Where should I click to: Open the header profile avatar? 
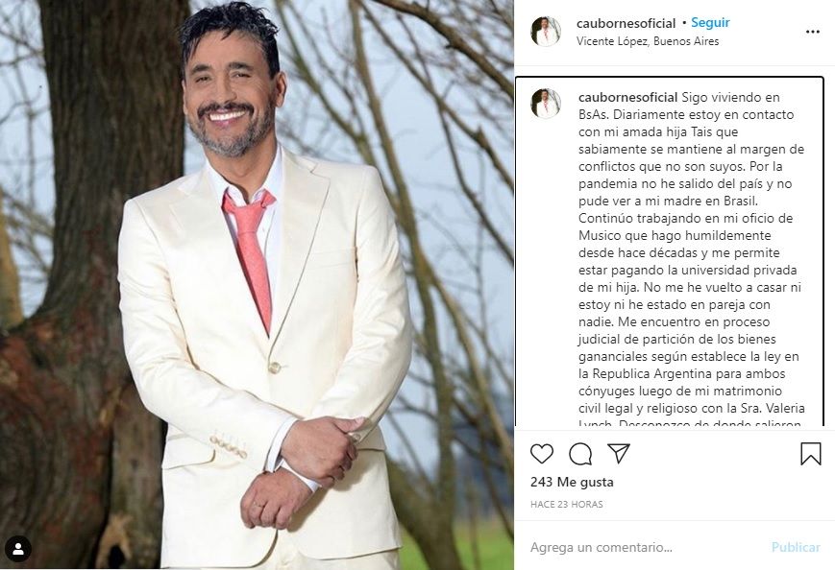click(x=546, y=32)
